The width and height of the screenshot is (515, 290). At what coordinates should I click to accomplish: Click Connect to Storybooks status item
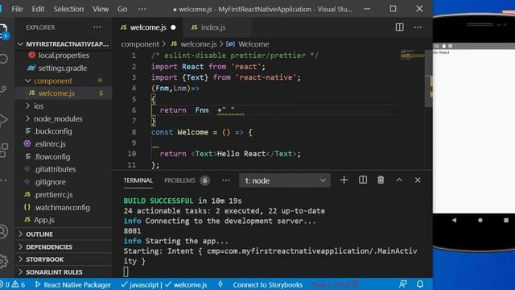click(267, 284)
